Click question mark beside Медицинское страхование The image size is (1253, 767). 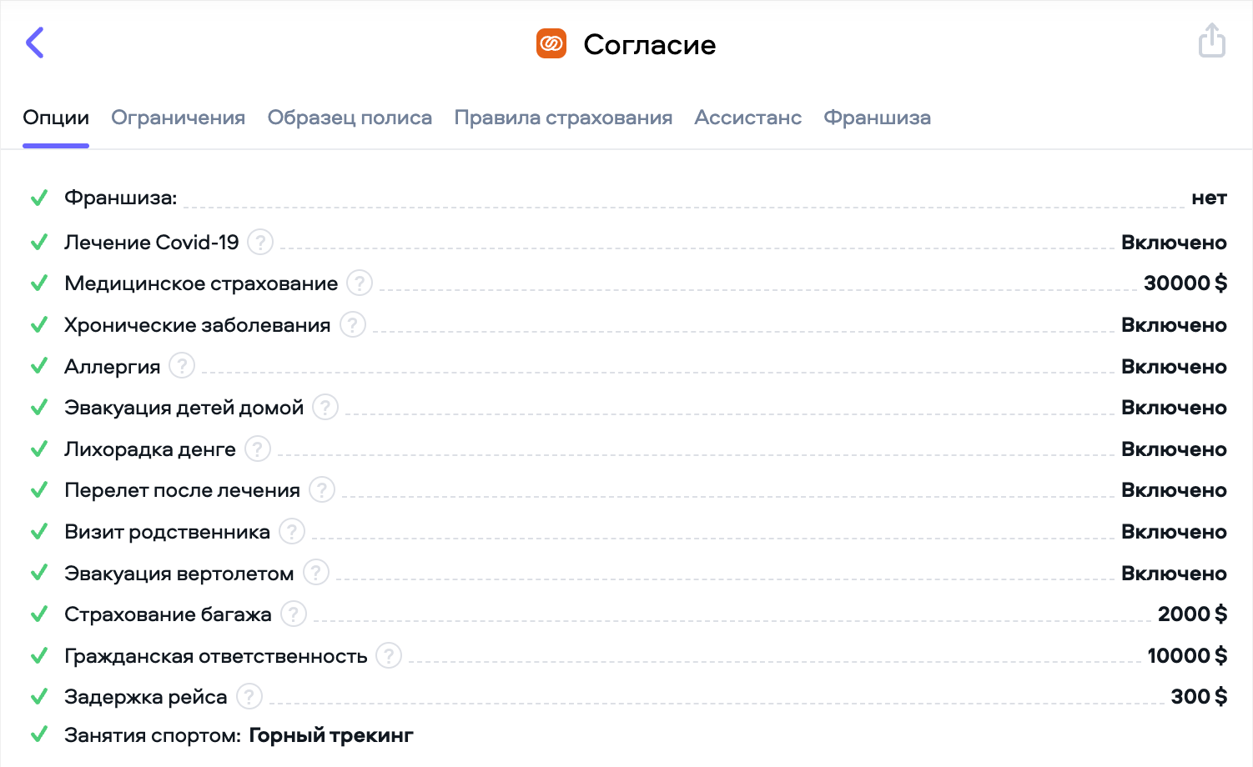[360, 283]
